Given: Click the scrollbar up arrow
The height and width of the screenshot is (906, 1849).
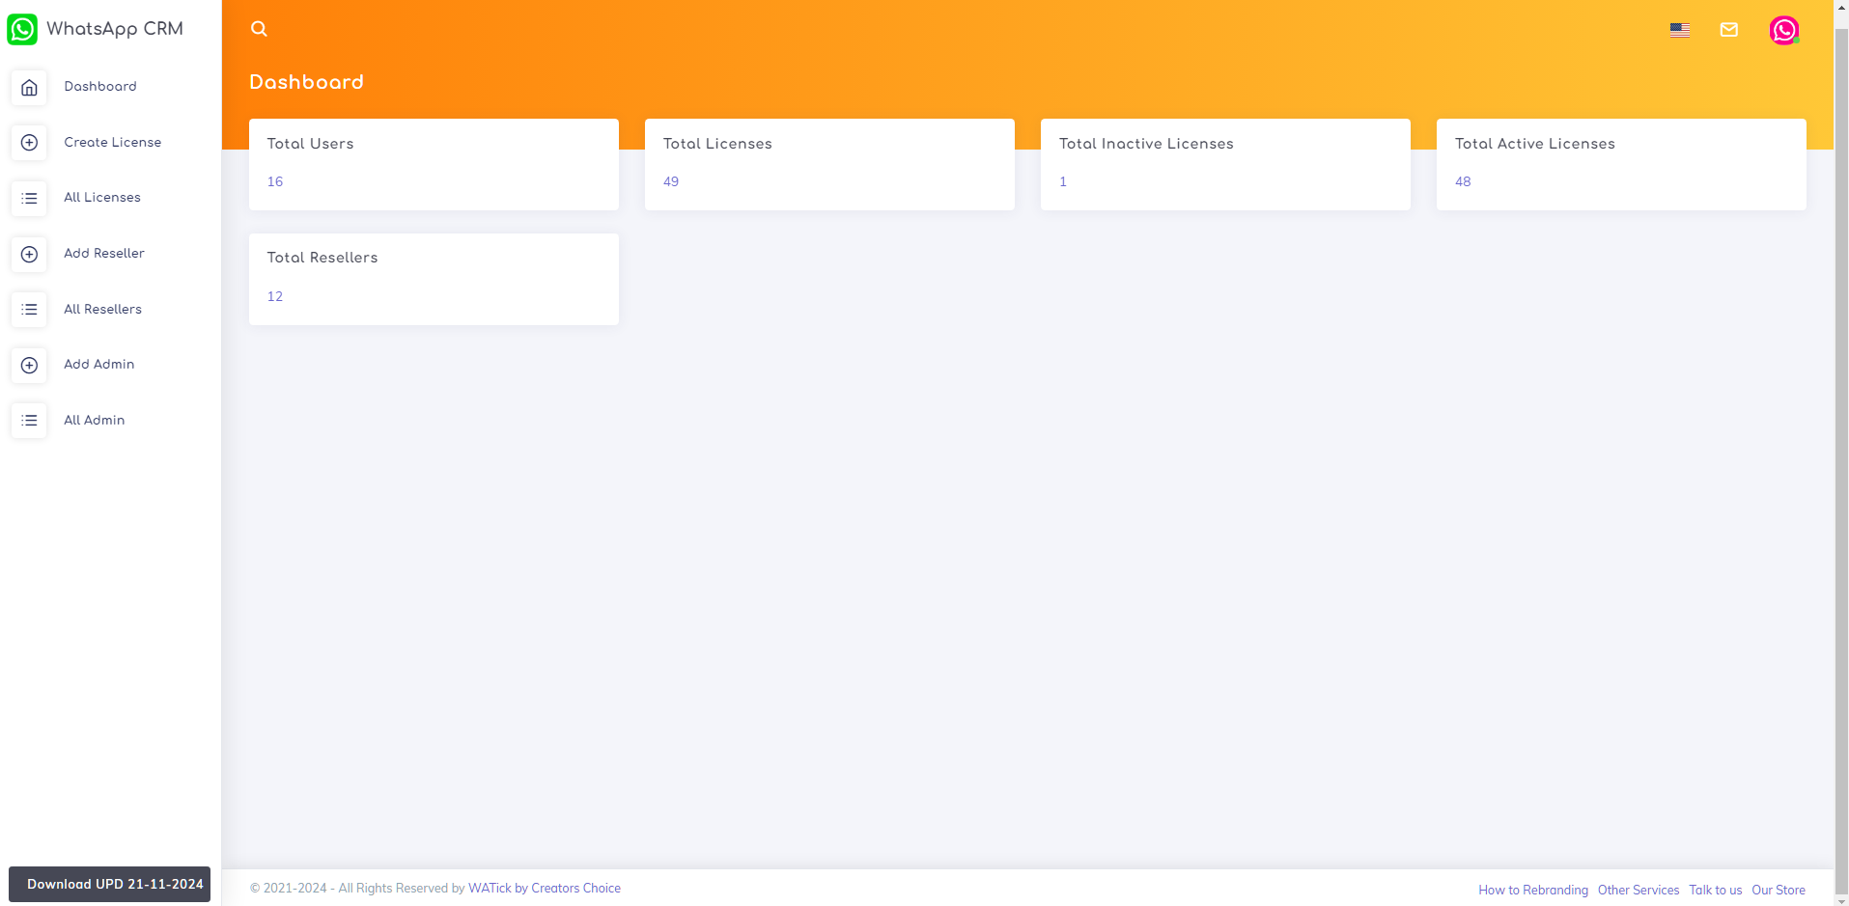Looking at the screenshot, I should tap(1841, 7).
